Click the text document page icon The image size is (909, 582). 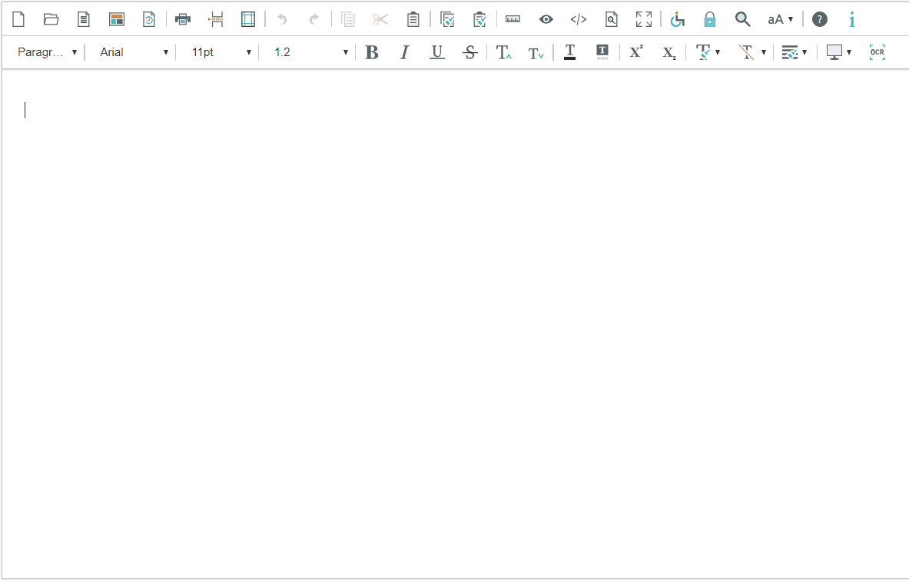(84, 19)
